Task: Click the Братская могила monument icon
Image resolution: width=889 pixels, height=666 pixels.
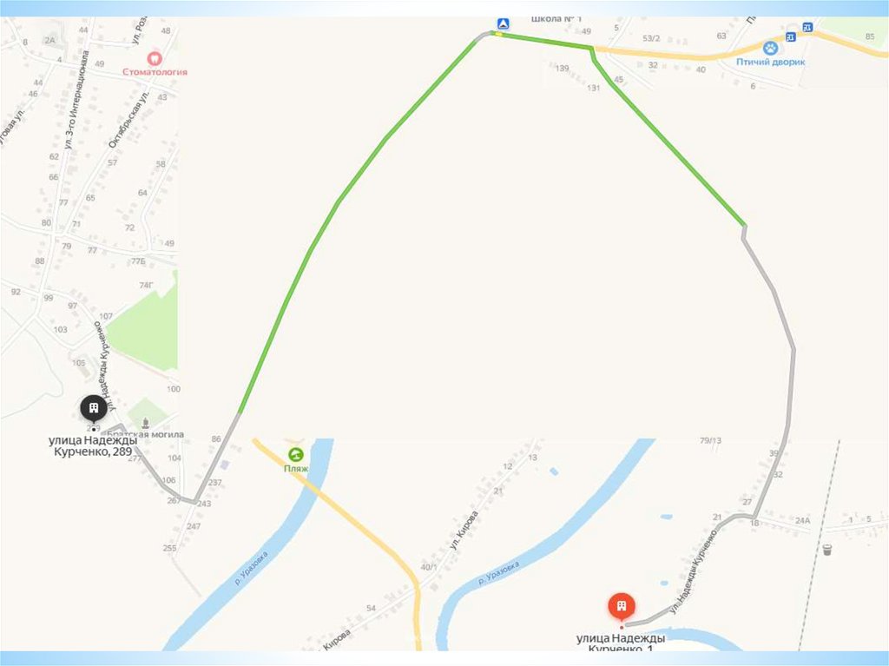Action: pos(146,423)
